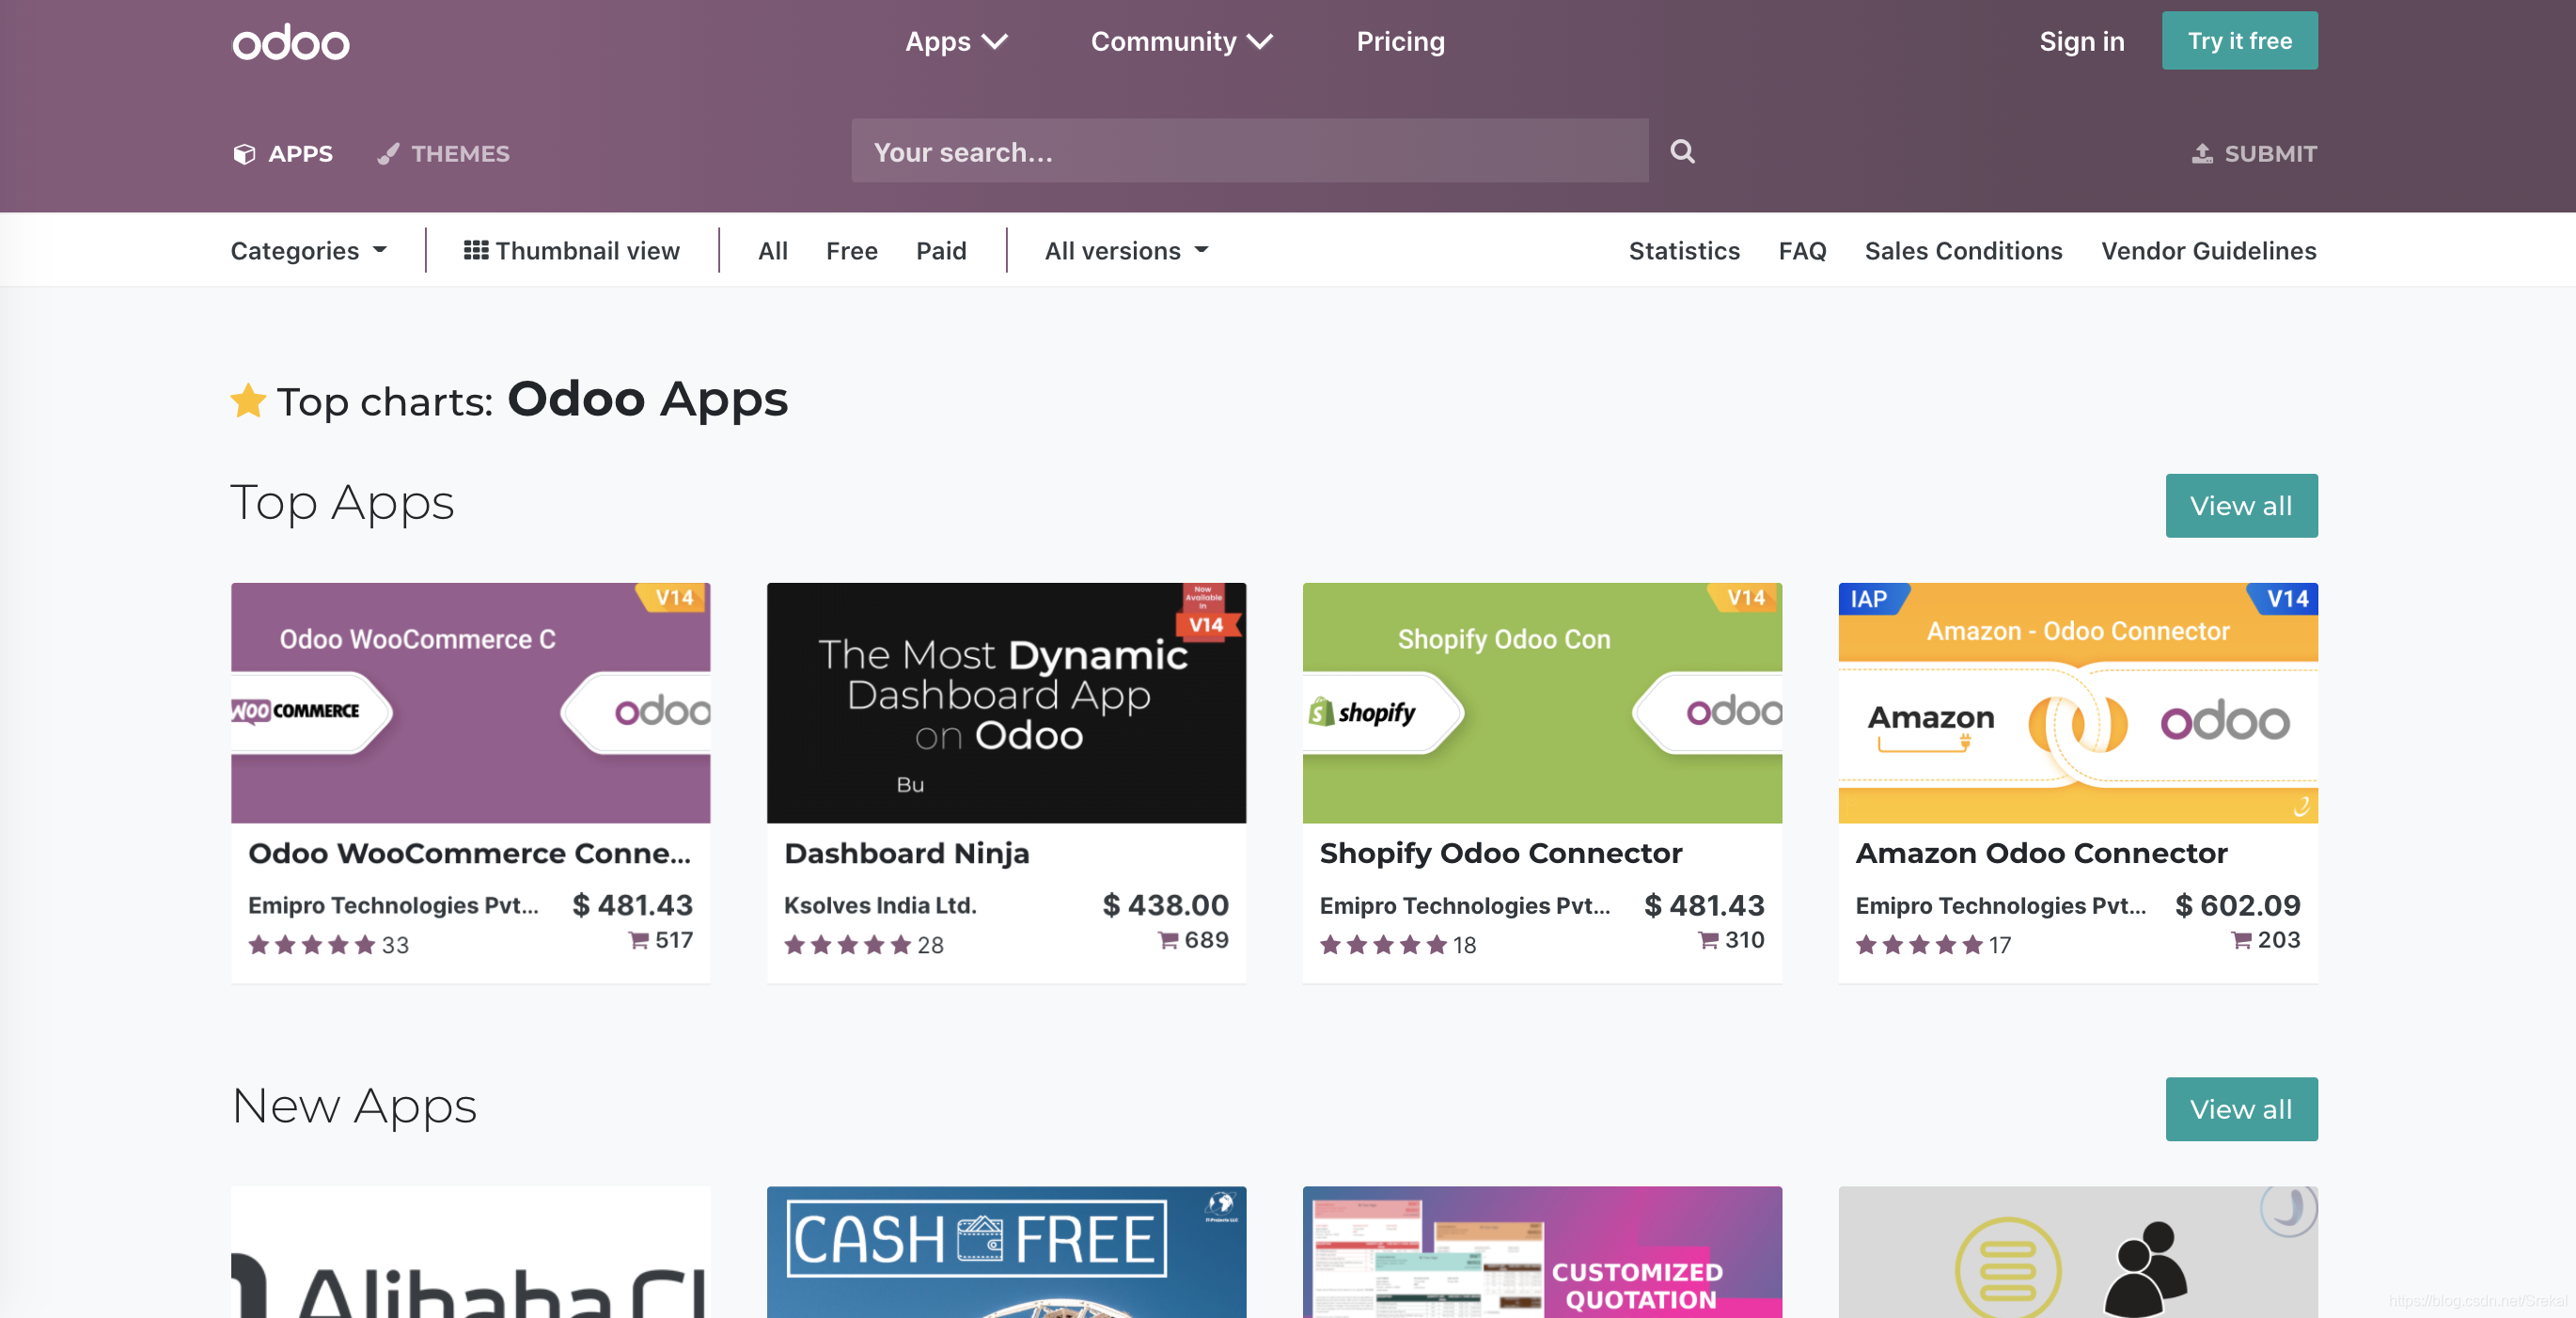Screen dimensions: 2576x1318
Task: Click the odoo logo in header
Action: tap(291, 42)
